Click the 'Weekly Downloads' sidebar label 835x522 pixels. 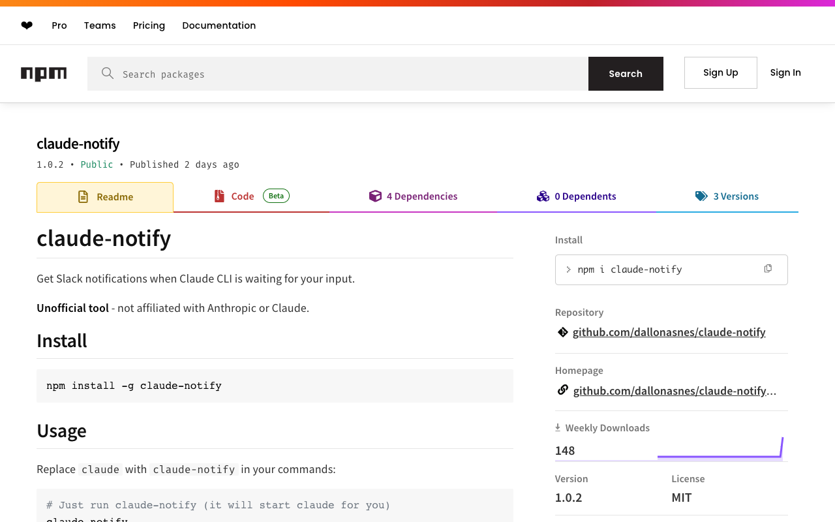607,428
